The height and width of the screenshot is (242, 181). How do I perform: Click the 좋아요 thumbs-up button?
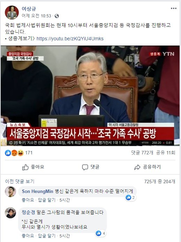(x=33, y=167)
